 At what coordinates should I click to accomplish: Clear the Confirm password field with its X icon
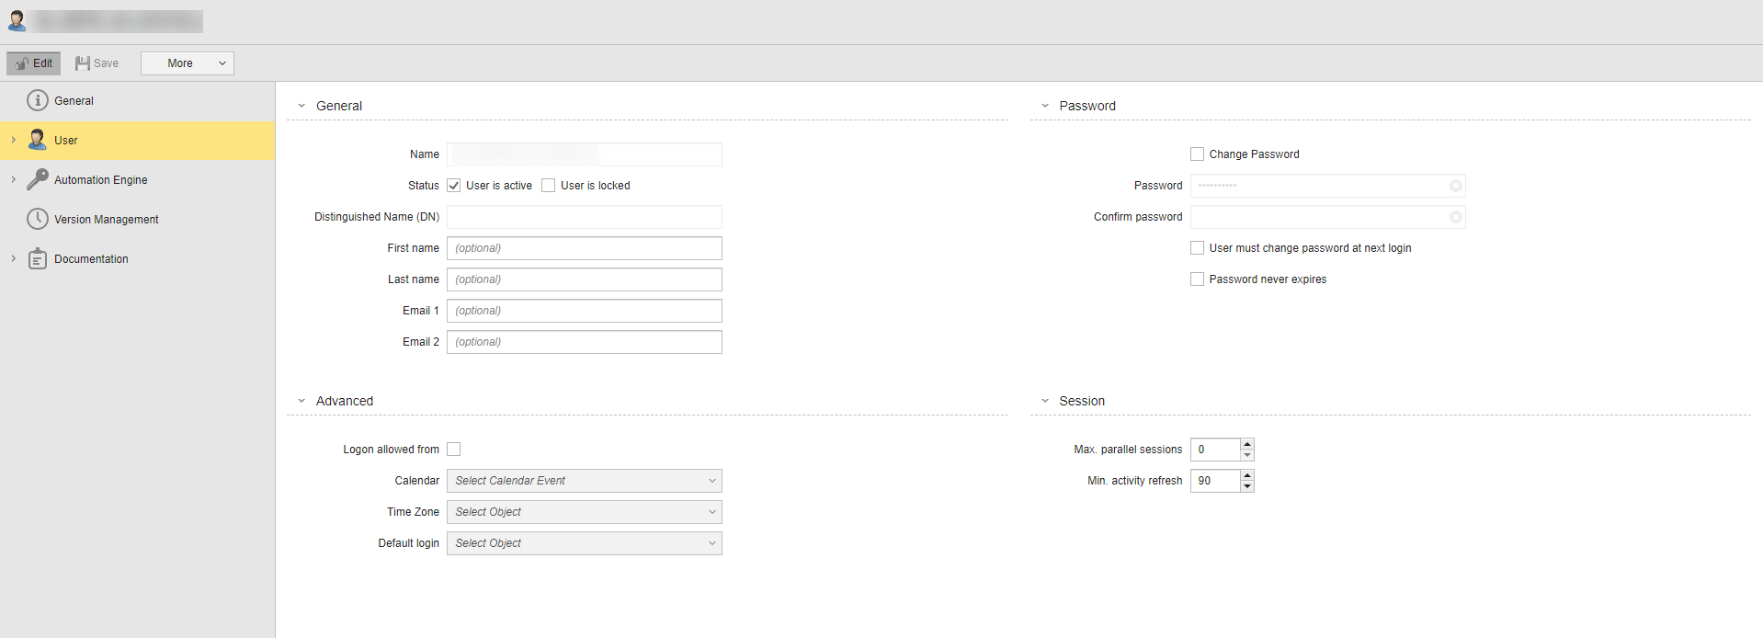coord(1456,217)
